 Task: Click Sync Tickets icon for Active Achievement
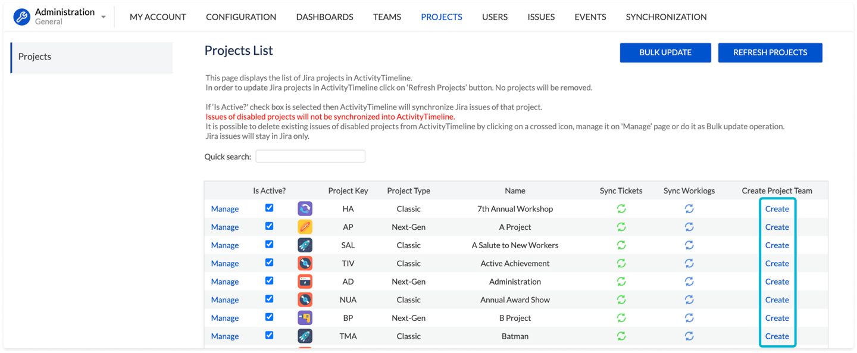click(621, 263)
